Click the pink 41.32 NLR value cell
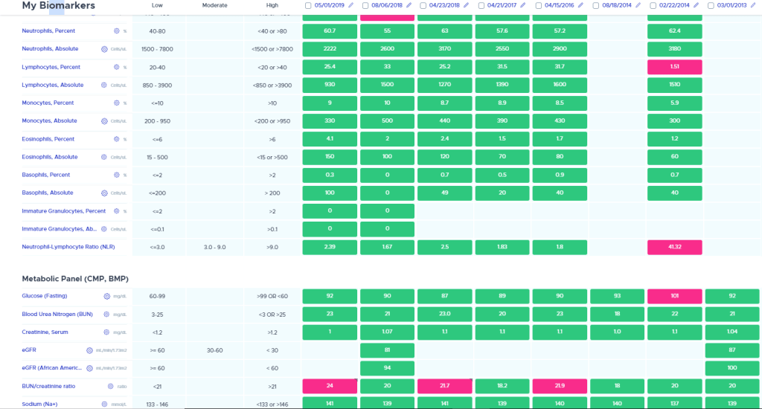The height and width of the screenshot is (409, 762). [x=674, y=247]
